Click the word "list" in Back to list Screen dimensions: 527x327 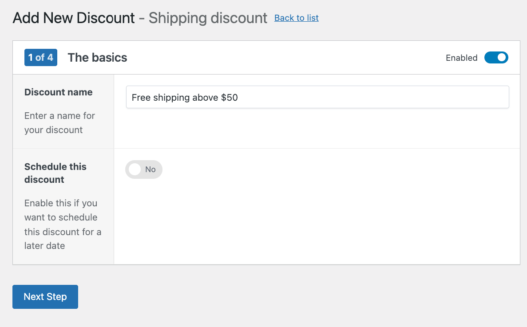pyautogui.click(x=311, y=18)
